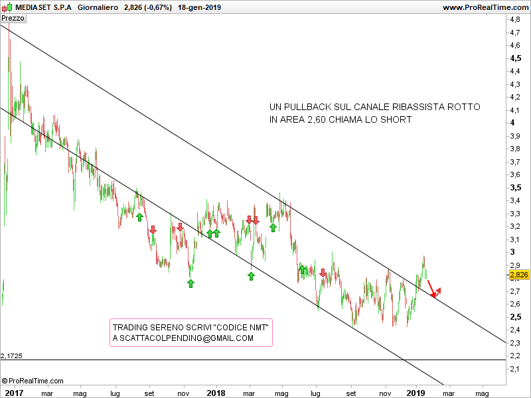
Task: Click the 2,5 value on price axis
Action: pos(516,317)
